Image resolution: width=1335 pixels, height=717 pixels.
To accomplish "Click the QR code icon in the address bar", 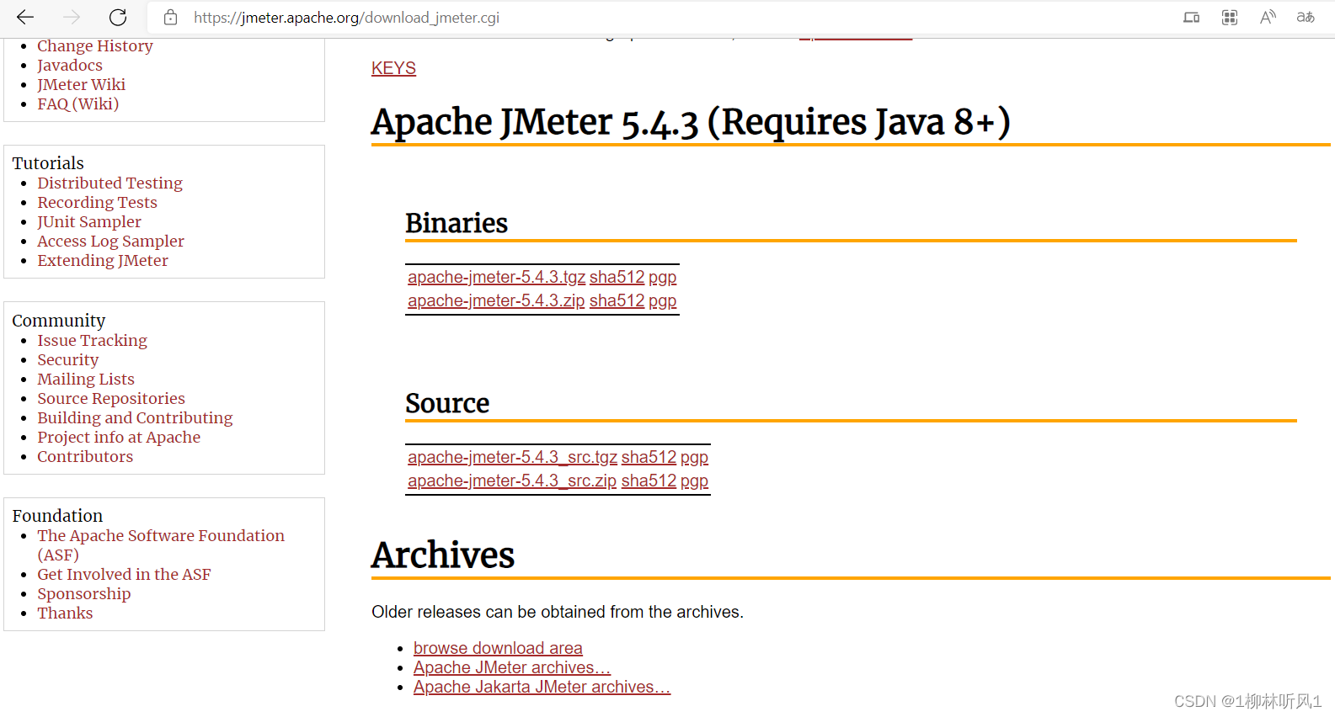I will click(1230, 18).
